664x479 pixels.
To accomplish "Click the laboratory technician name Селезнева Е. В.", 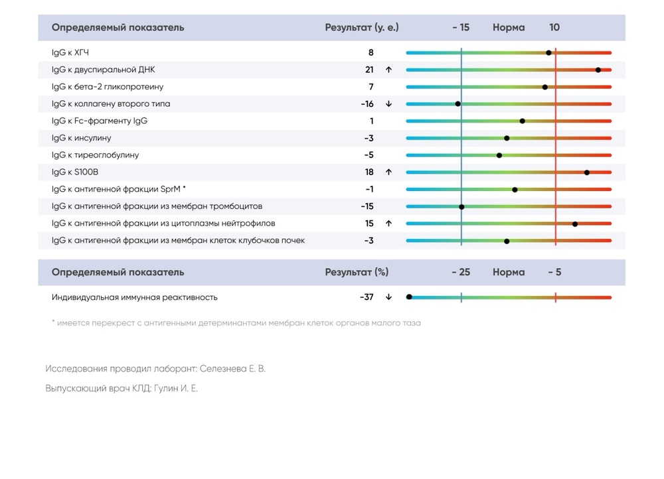I will pos(232,368).
